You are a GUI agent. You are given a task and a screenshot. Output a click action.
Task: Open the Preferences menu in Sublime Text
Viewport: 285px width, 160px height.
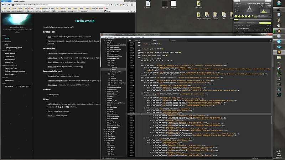(x=137, y=37)
